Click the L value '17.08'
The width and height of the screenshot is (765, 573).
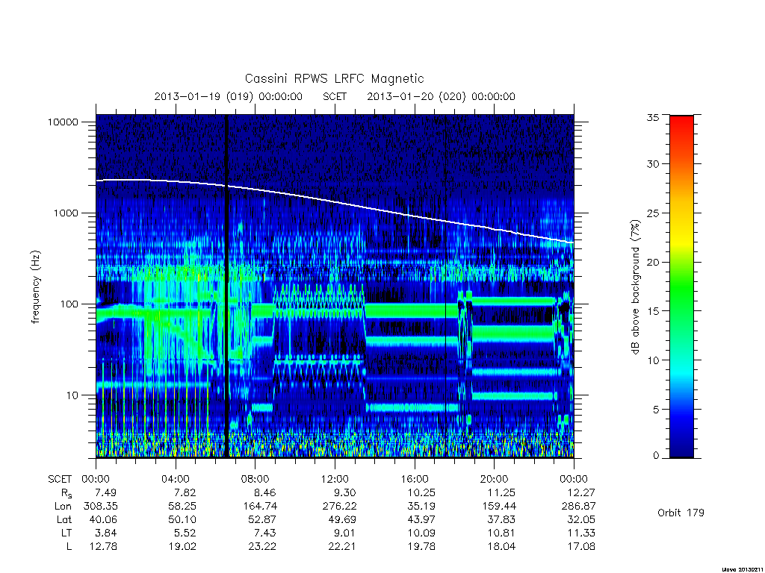[x=581, y=547]
